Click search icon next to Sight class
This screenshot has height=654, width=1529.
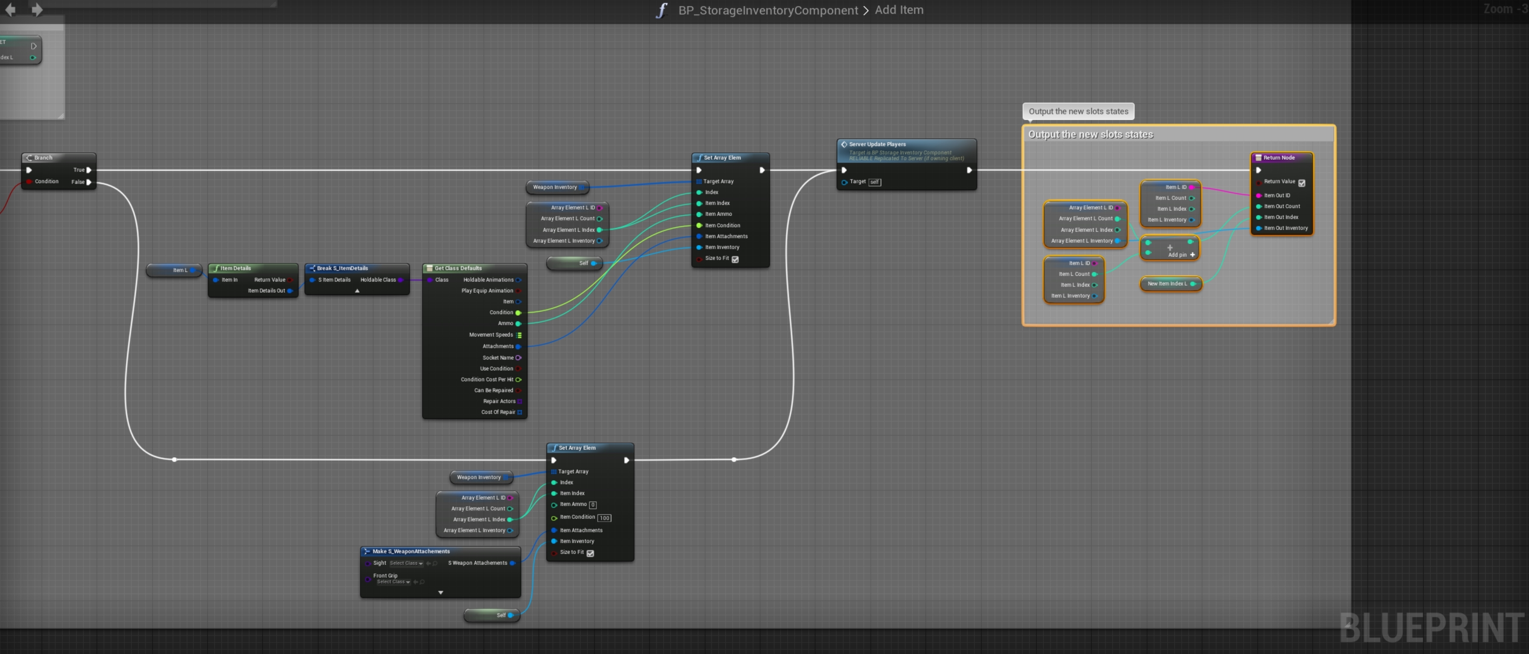(x=435, y=563)
